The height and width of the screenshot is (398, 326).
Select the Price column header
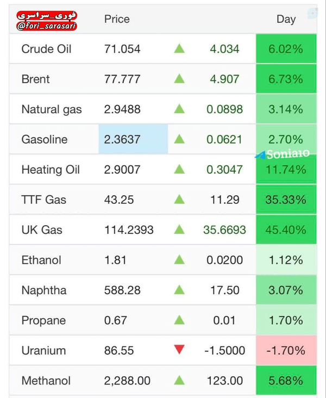point(117,19)
